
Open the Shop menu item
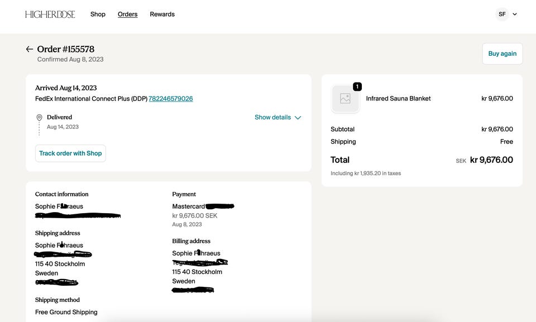[x=98, y=15]
